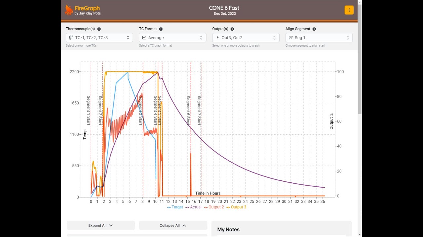The width and height of the screenshot is (423, 237).
Task: Show info tooltip for Output(s)
Action: coord(232,29)
